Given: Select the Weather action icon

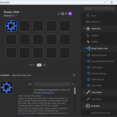Looking at the screenshot, I should pos(88,42).
